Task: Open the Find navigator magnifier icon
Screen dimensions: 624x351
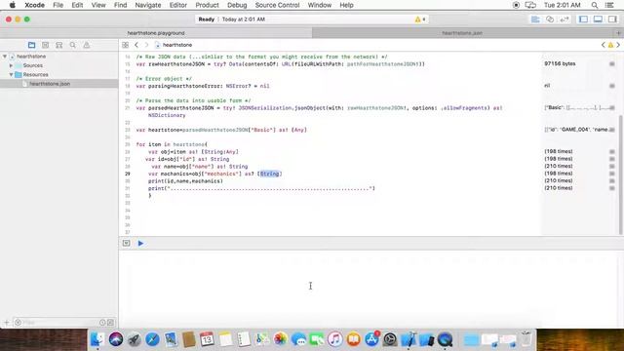Action: point(73,45)
